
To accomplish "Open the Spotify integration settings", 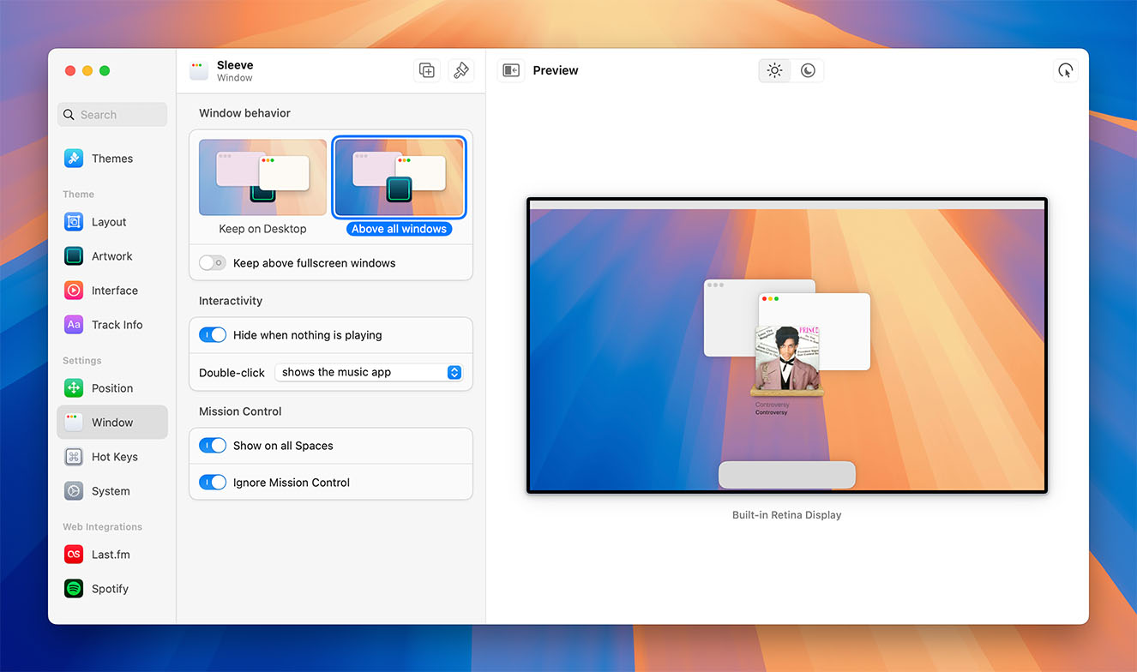I will point(110,589).
